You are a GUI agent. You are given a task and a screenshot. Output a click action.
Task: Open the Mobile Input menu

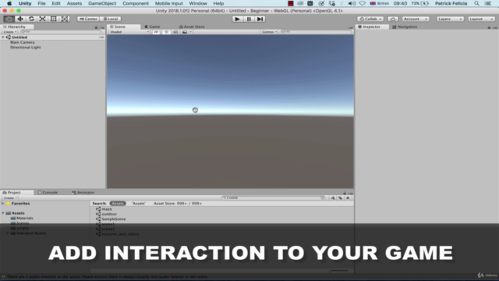pos(169,3)
